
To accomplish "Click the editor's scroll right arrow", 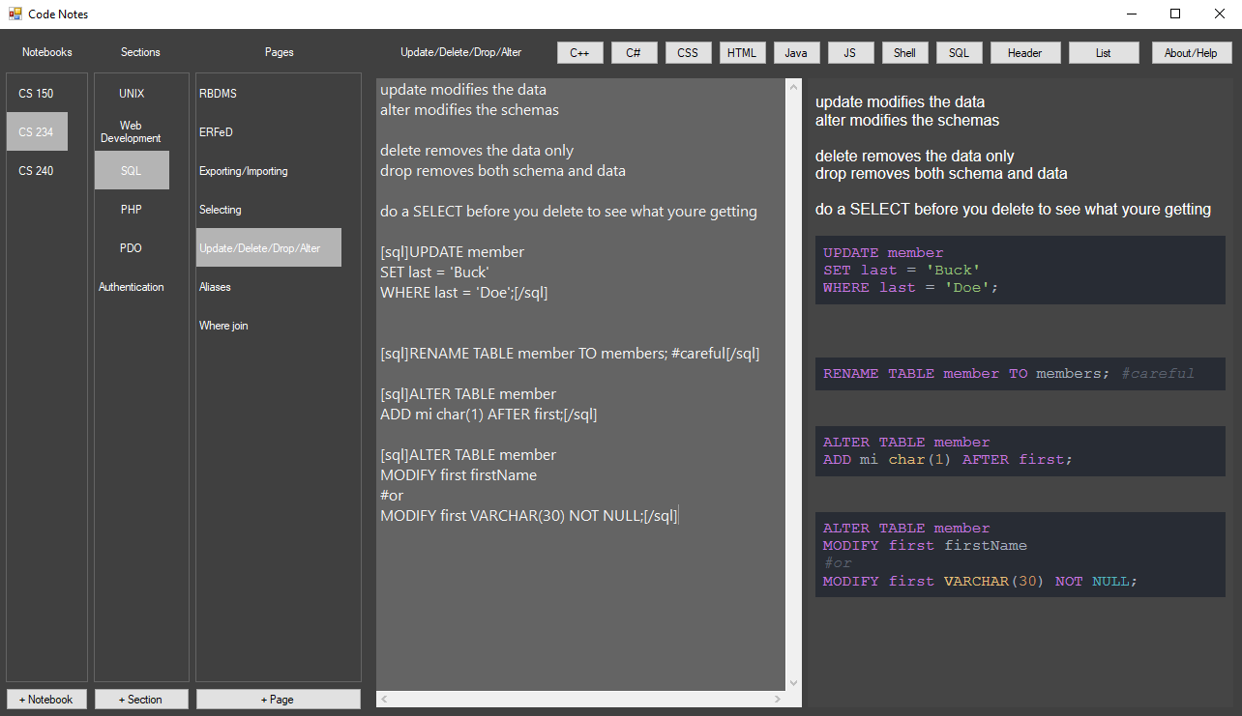I will pos(778,699).
